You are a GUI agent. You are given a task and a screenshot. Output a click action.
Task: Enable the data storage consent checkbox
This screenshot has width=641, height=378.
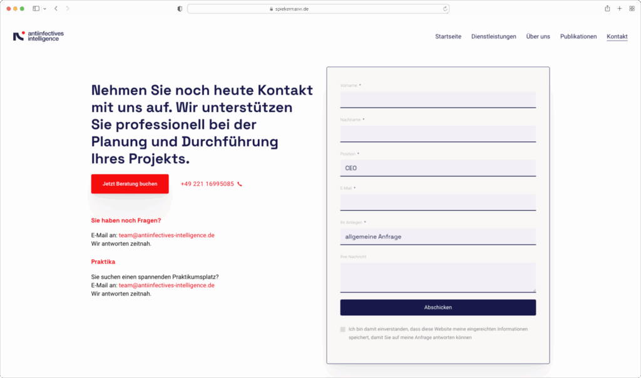pyautogui.click(x=342, y=329)
